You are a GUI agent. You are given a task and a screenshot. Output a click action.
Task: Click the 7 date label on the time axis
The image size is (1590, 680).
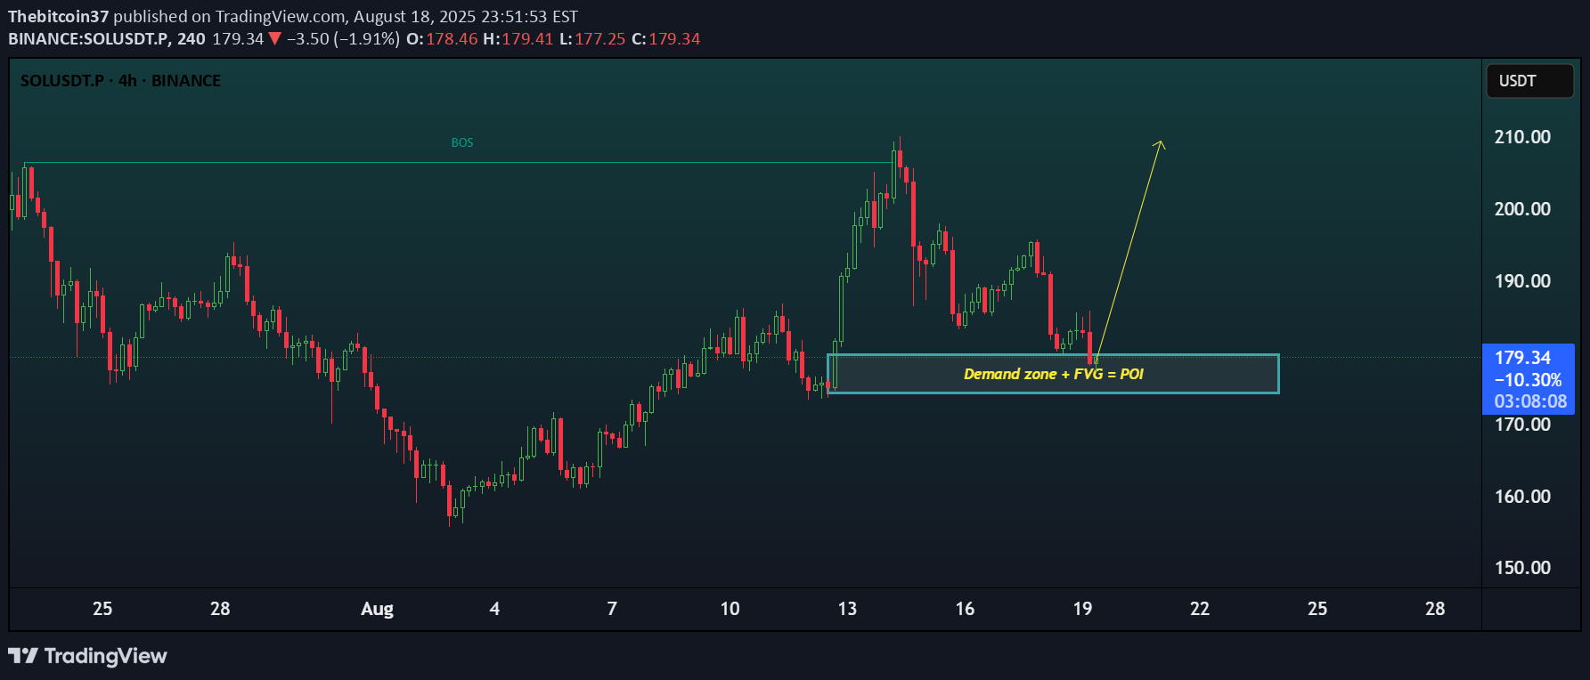pyautogui.click(x=612, y=609)
